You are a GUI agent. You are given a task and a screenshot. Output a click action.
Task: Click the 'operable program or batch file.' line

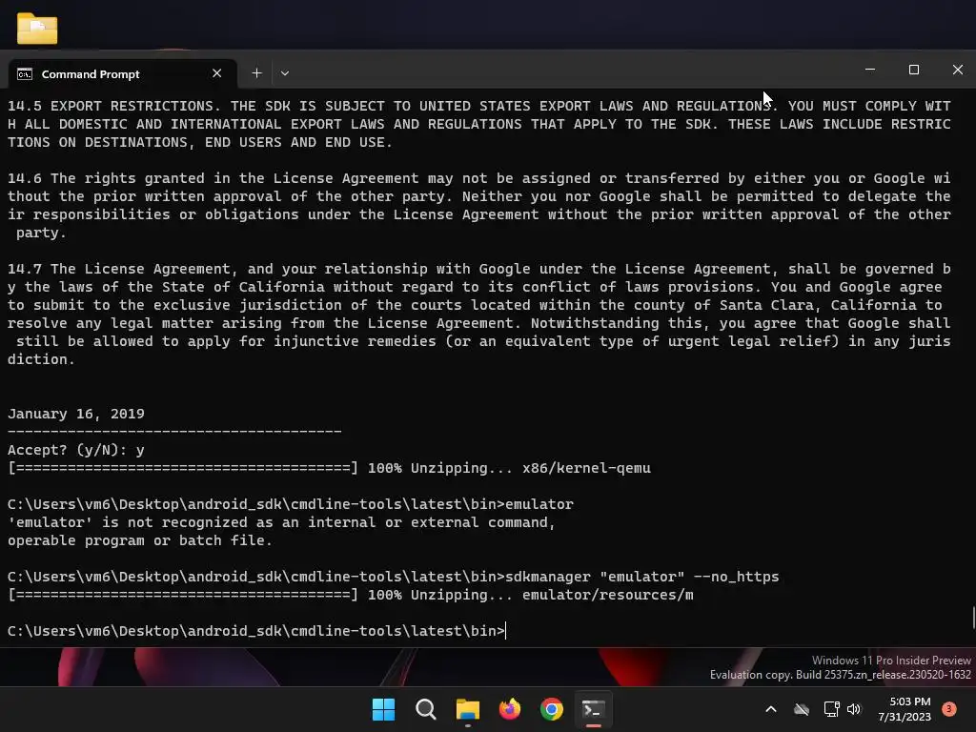pos(140,540)
